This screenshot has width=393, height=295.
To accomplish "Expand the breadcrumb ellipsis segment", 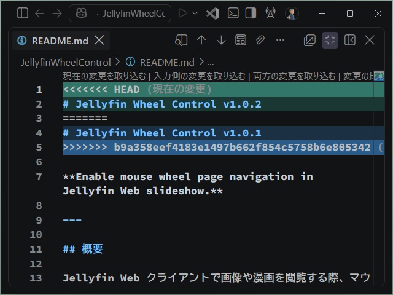I will click(x=211, y=63).
